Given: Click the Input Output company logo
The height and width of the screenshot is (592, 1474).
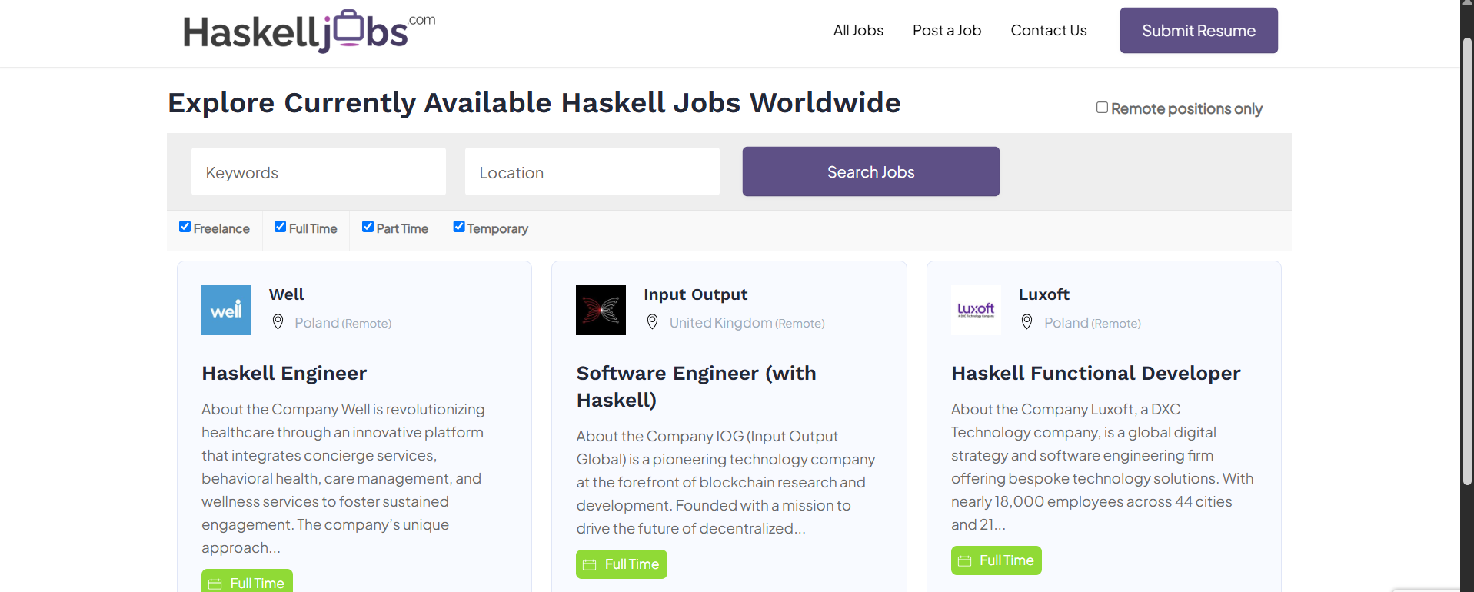Looking at the screenshot, I should click(601, 311).
